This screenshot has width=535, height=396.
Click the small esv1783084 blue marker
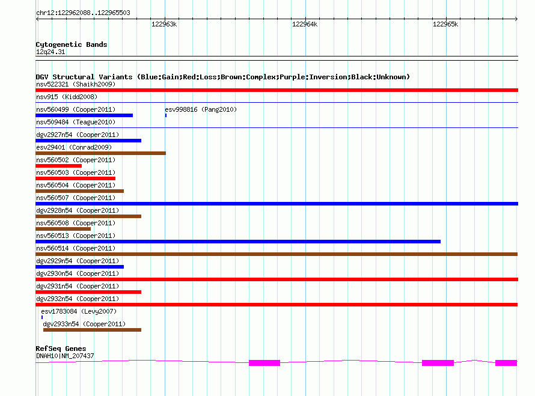coord(42,317)
